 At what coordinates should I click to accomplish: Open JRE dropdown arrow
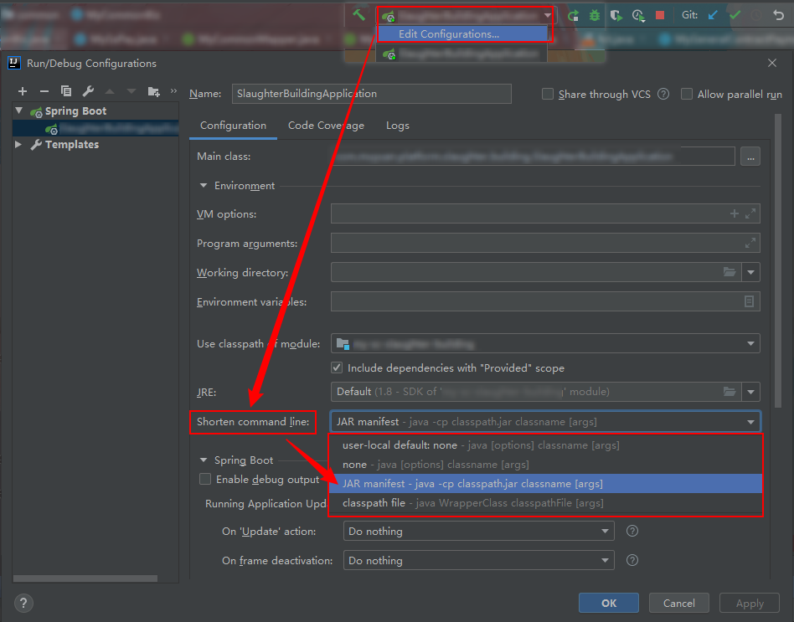750,392
